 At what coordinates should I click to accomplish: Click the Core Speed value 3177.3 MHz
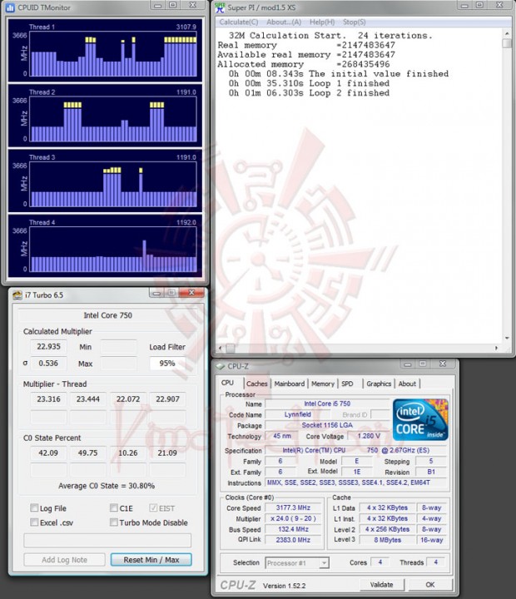pyautogui.click(x=293, y=507)
